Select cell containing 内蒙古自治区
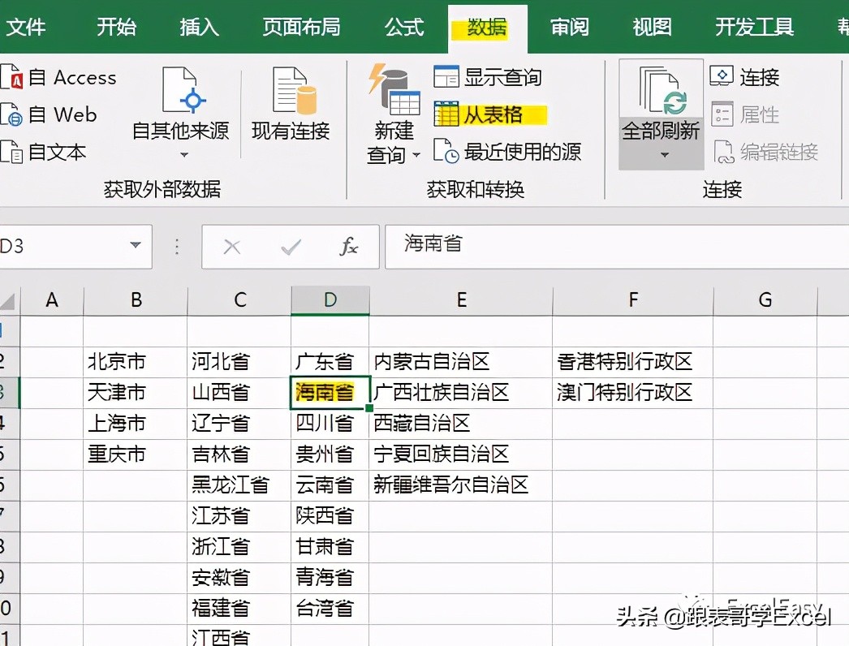Viewport: 849px width, 646px height. [x=461, y=362]
